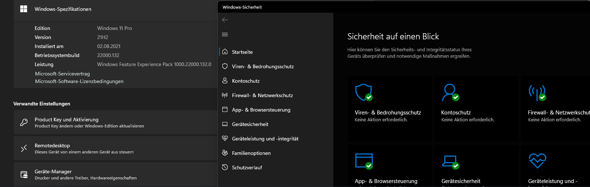The width and height of the screenshot is (590, 187).
Task: Click the Windows logo in Windows-Spezifikationen header
Action: [x=24, y=9]
